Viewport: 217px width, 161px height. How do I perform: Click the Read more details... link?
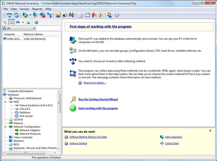95,83
